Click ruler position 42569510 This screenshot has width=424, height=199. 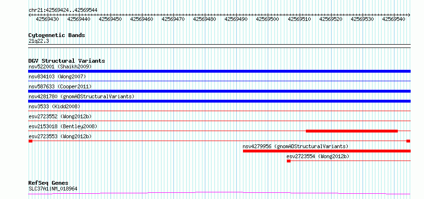pos(299,19)
